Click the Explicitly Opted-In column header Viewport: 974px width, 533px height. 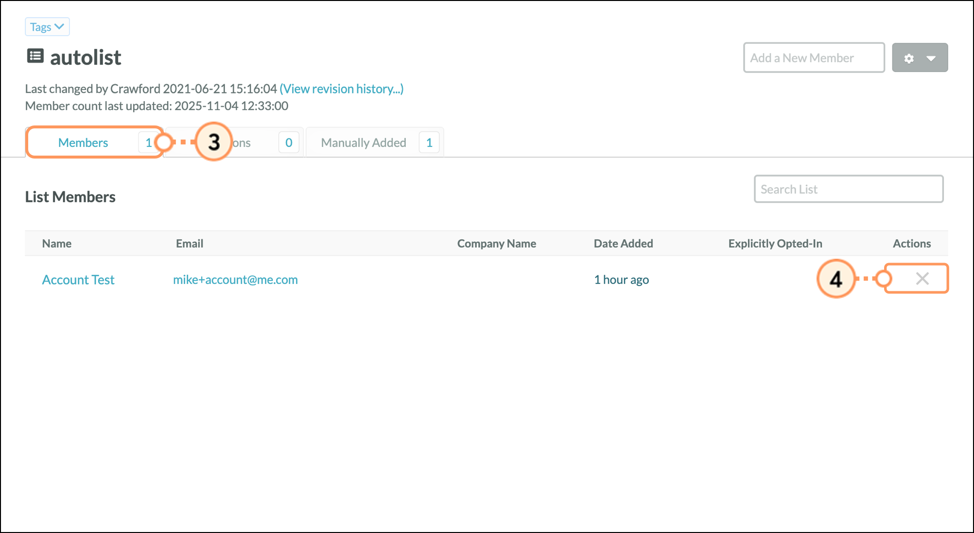[775, 244]
